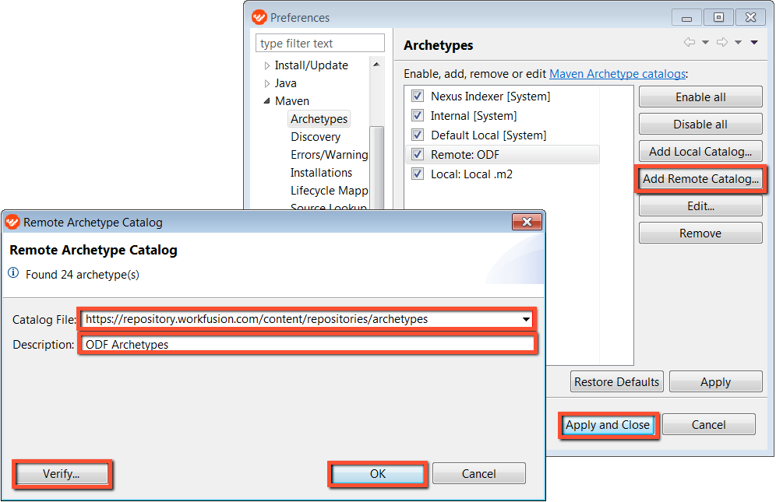
Task: Collapse the Maven tree node
Action: pyautogui.click(x=266, y=101)
